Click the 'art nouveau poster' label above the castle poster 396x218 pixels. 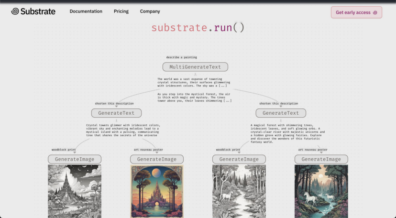(148, 150)
